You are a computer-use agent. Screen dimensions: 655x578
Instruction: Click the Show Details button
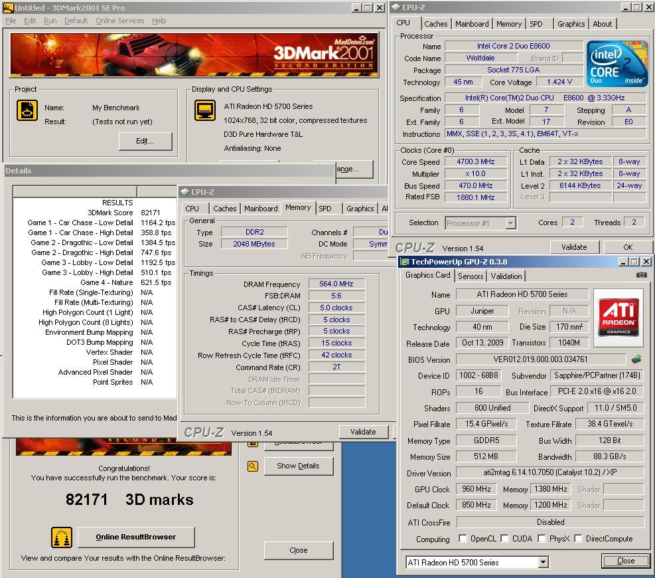[298, 466]
